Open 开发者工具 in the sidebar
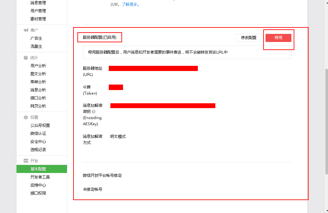The height and width of the screenshot is (213, 328). click(x=40, y=177)
